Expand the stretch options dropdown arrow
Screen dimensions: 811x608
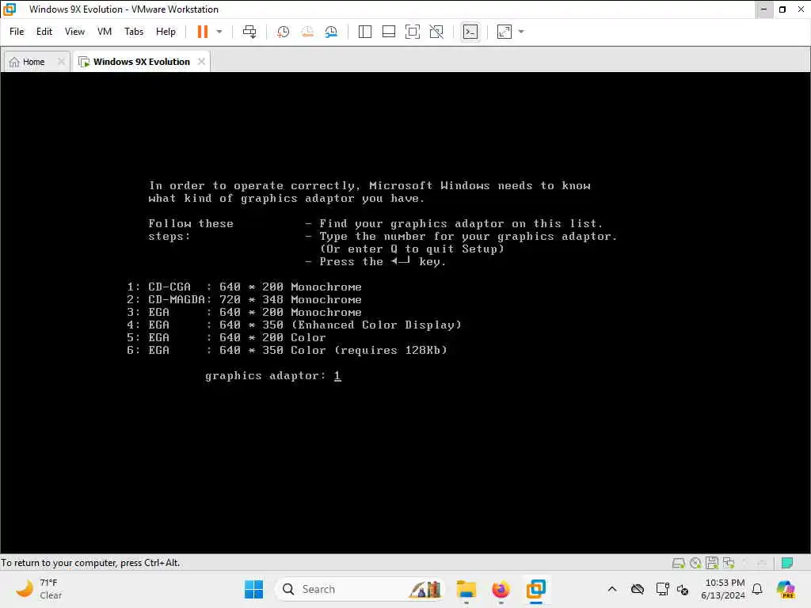521,32
